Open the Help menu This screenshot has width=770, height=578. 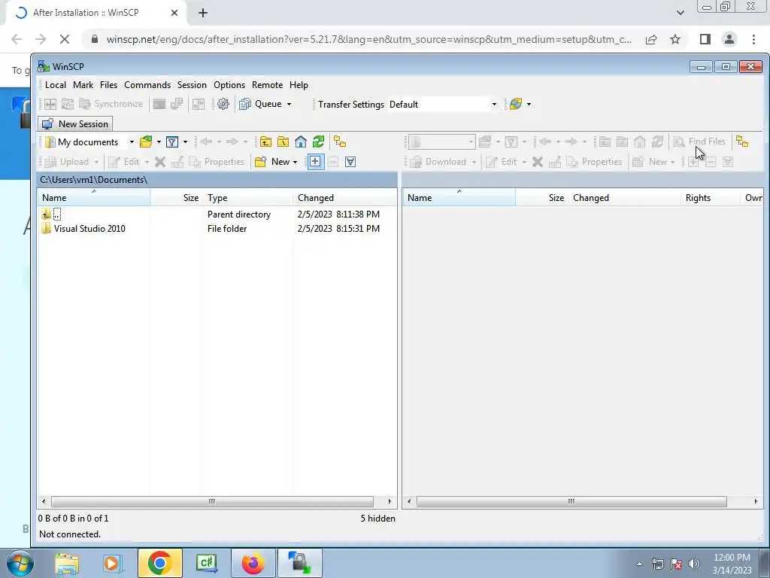299,85
